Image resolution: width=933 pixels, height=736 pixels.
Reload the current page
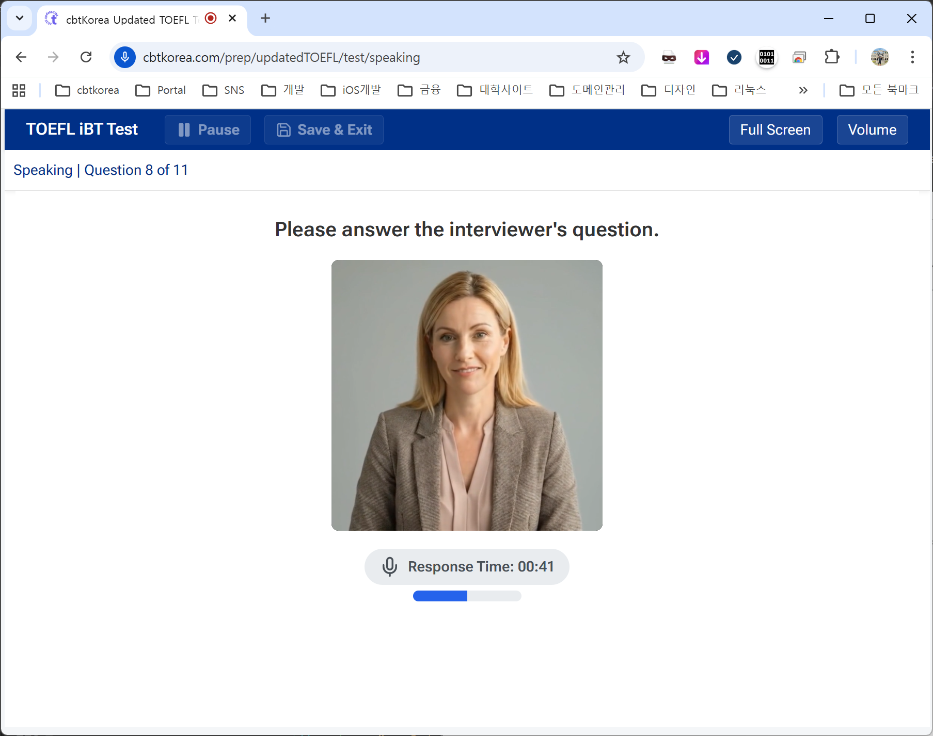click(x=86, y=57)
